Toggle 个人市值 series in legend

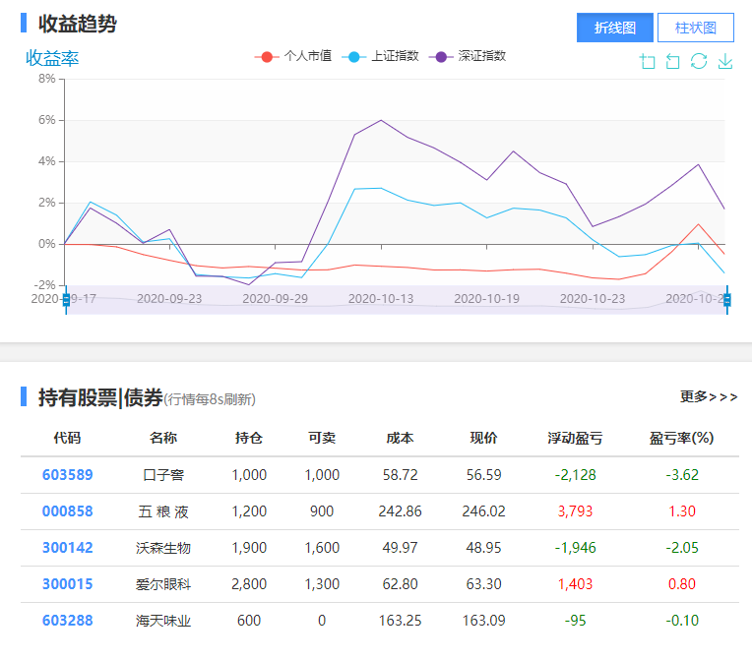point(293,56)
